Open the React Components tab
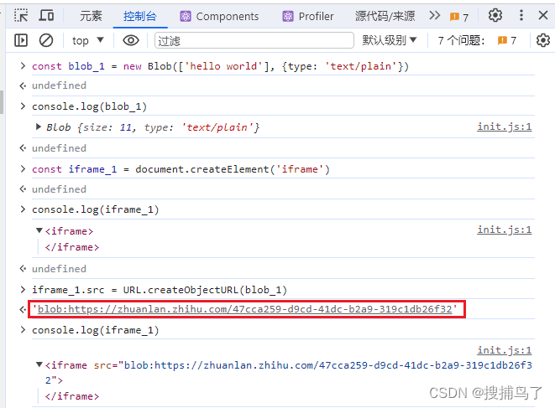This screenshot has width=555, height=408. click(219, 16)
